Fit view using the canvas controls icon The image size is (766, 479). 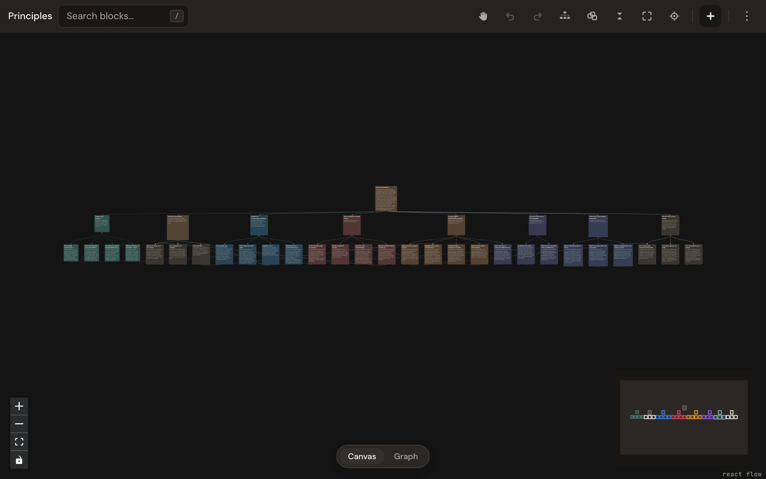19,442
